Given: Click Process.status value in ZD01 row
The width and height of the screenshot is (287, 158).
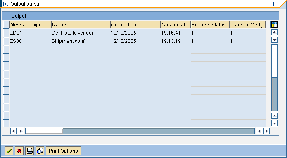Looking at the screenshot, I should 210,33.
